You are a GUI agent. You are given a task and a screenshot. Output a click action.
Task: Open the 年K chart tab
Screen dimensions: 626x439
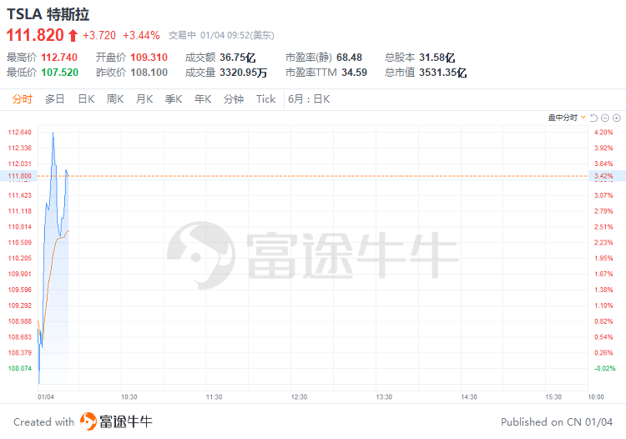(203, 99)
